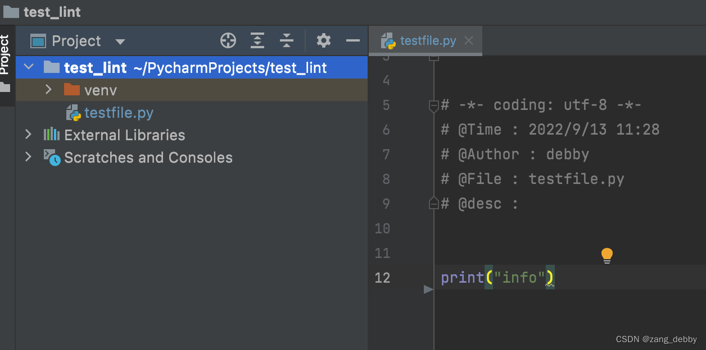Expand the Scratches and Consoles node
706x350 pixels.
28,158
